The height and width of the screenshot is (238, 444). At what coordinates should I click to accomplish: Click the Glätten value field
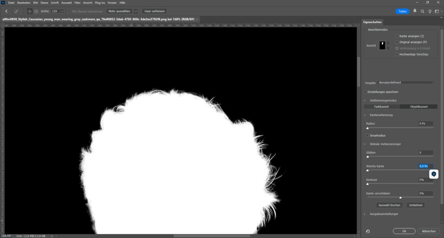[x=426, y=152]
